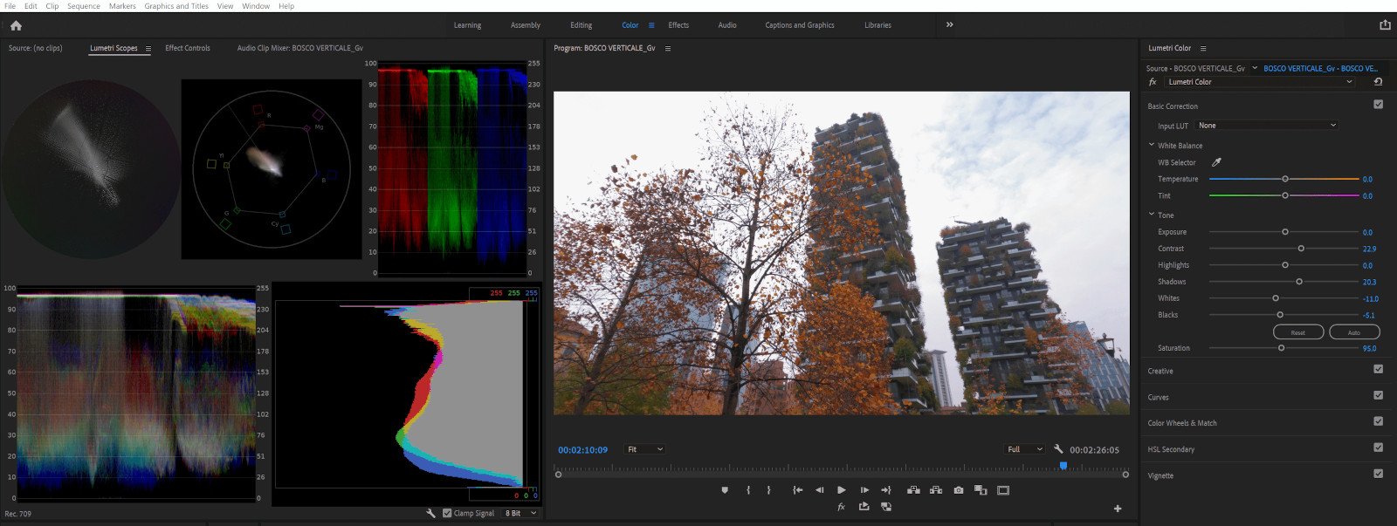Open the Input LUT dropdown
The image size is (1397, 526).
tap(1266, 126)
